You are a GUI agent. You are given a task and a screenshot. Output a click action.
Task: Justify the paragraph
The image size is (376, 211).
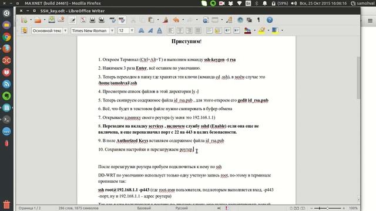(198, 30)
